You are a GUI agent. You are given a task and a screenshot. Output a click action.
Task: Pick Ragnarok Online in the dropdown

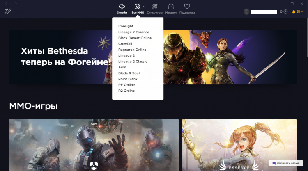point(132,50)
